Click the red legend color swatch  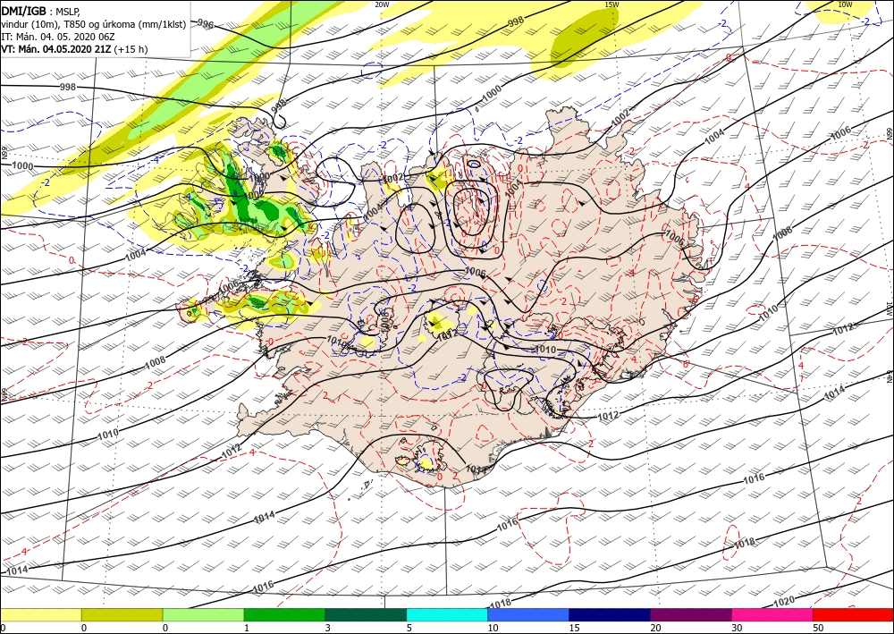pos(853,614)
